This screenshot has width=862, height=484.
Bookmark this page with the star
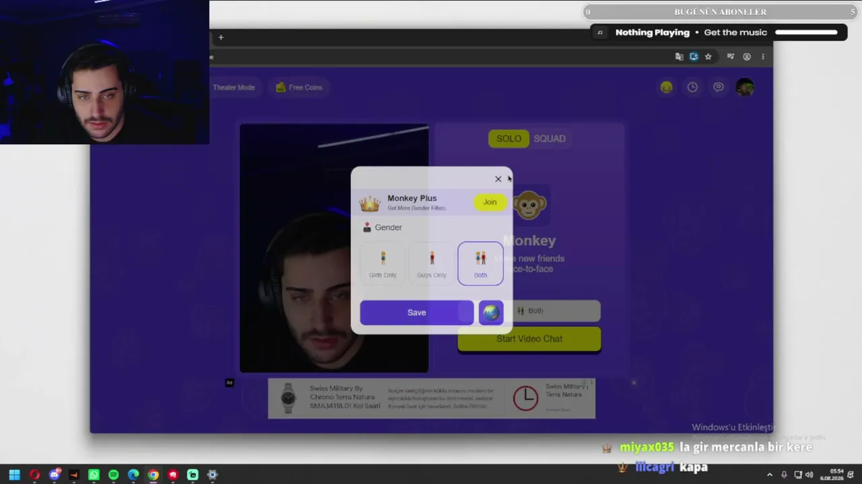click(708, 57)
